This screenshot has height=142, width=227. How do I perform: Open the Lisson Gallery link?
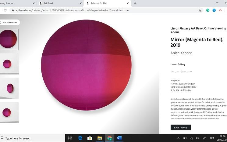click(178, 64)
